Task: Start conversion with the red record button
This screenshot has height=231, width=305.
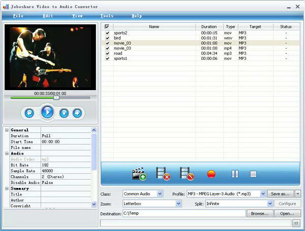Action: (x=211, y=174)
